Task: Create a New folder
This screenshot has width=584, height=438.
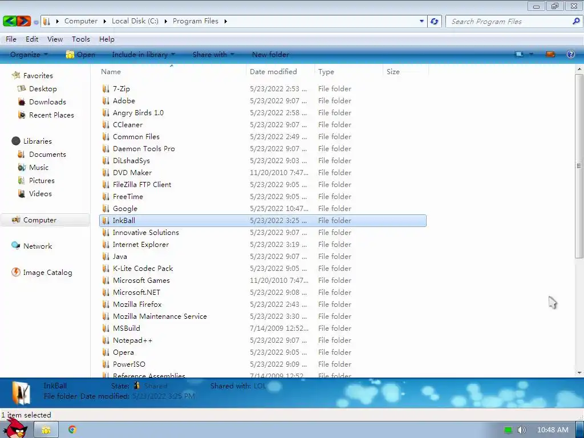Action: pos(270,54)
